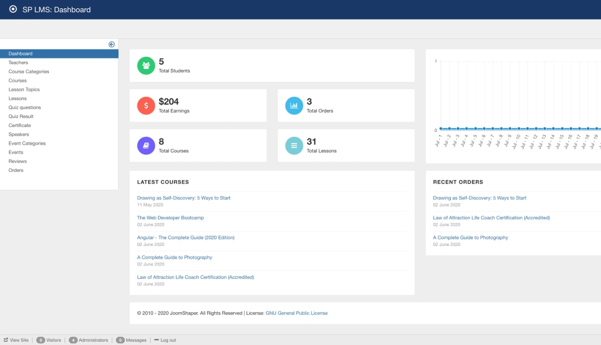This screenshot has width=601, height=345.
Task: Click the Jul - 10 chart data point
Action: [519, 129]
